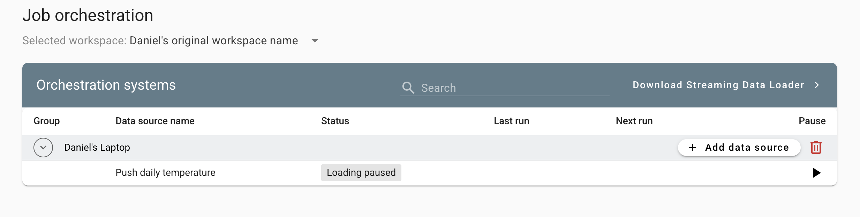The image size is (860, 217).
Task: Click the Pause column header
Action: tap(812, 121)
